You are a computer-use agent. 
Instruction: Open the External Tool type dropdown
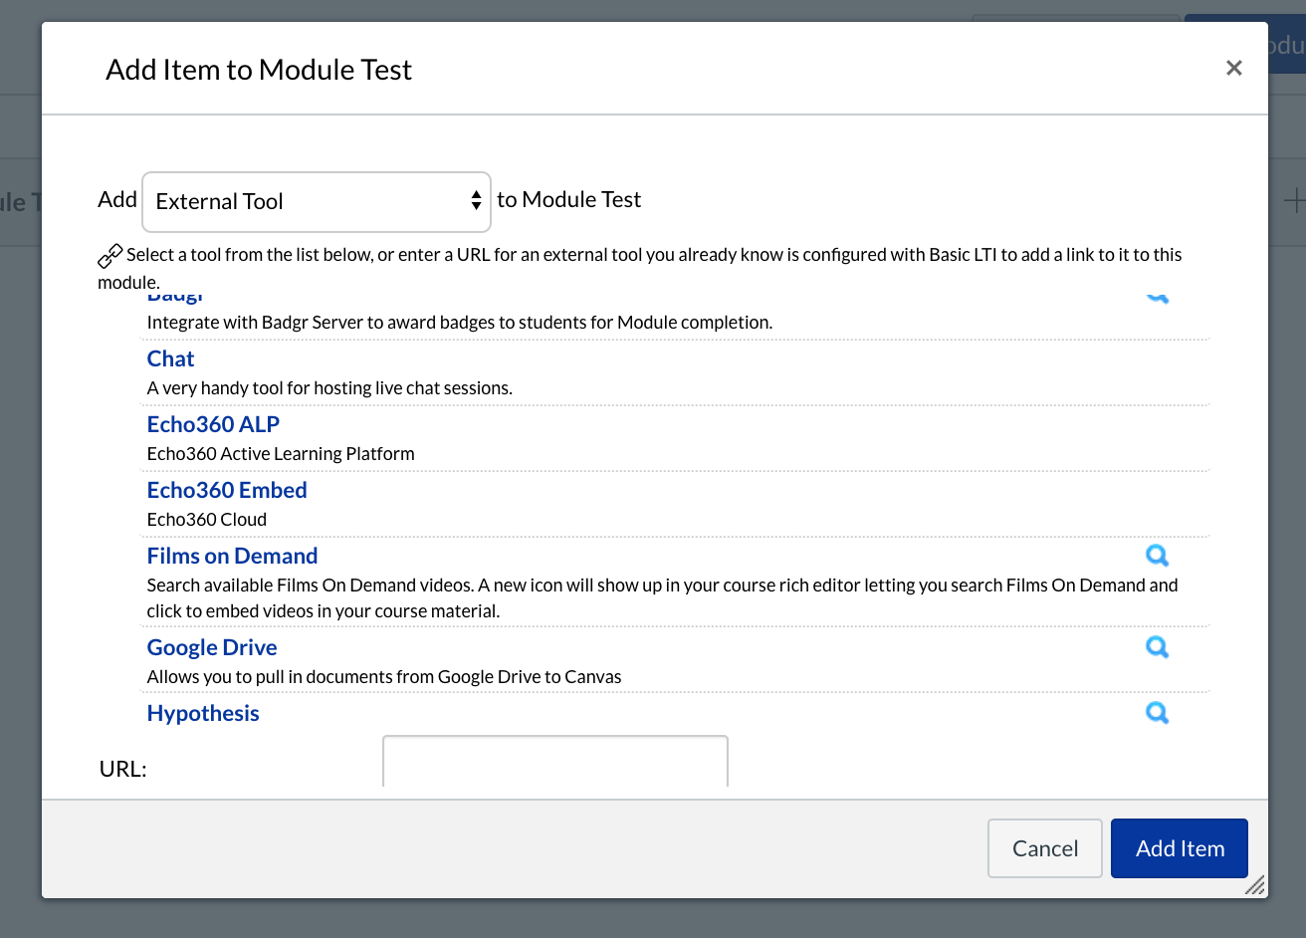coord(317,201)
